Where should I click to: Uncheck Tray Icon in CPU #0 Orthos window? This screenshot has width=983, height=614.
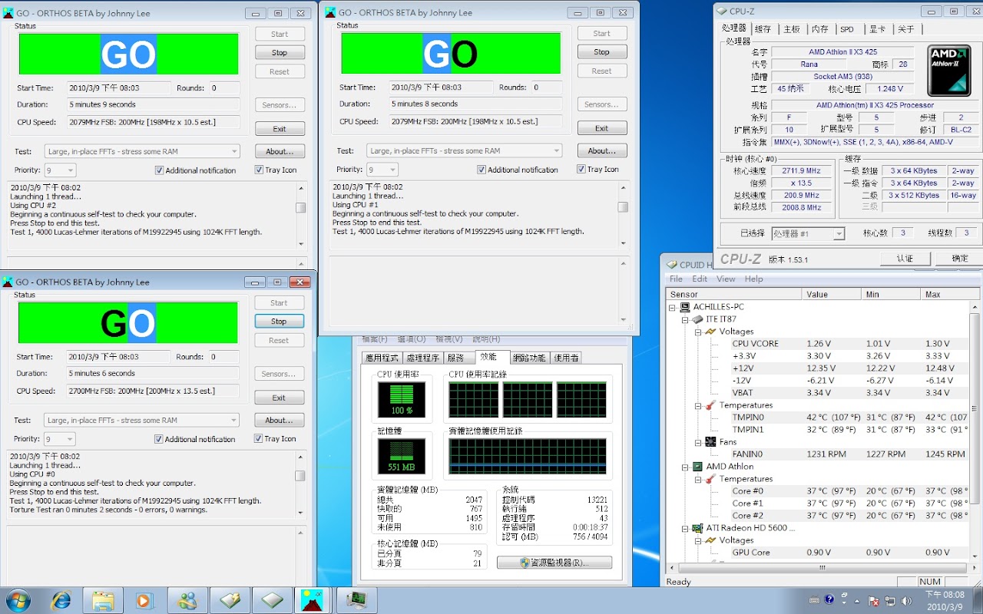tap(258, 439)
